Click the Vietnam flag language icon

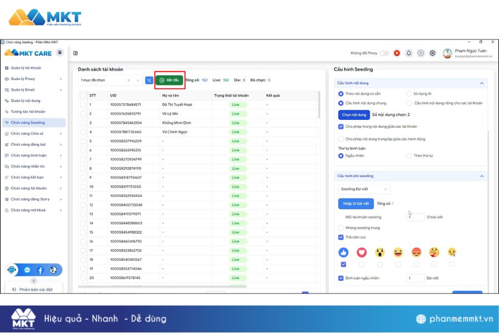(397, 53)
